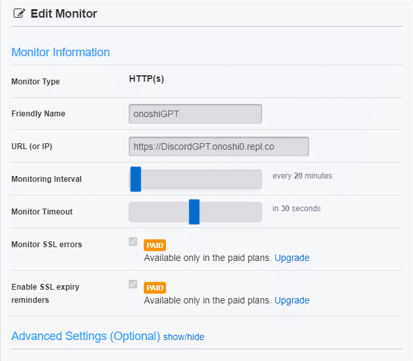Screen dimensions: 413x361
Task: Click the Edit Monitor title text
Action: click(64, 14)
